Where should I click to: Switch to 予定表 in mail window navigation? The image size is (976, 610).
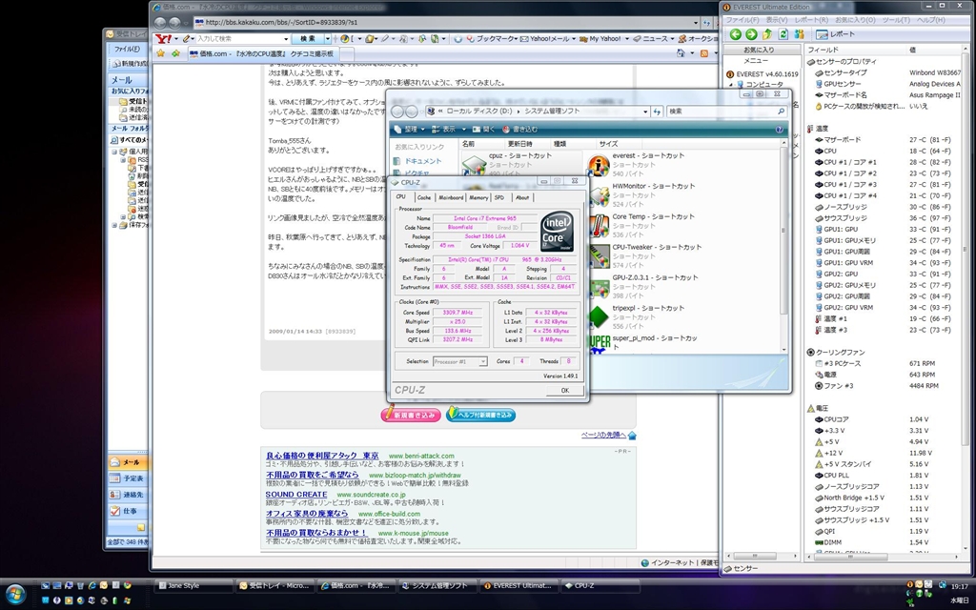(x=128, y=478)
